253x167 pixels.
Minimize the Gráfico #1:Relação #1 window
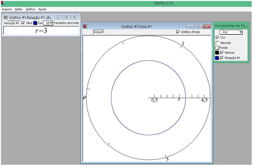tap(58, 17)
